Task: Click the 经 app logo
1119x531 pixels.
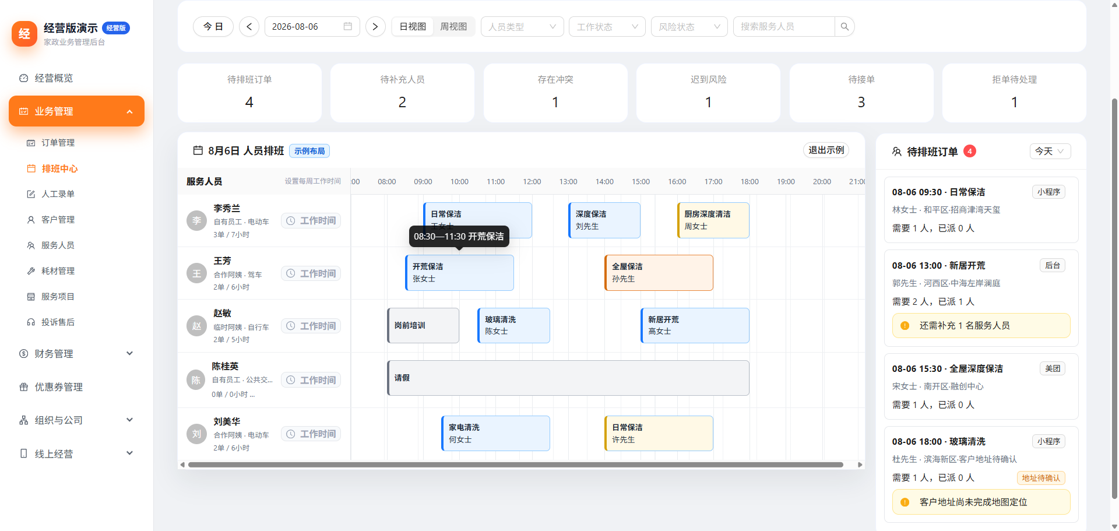Action: (x=24, y=34)
